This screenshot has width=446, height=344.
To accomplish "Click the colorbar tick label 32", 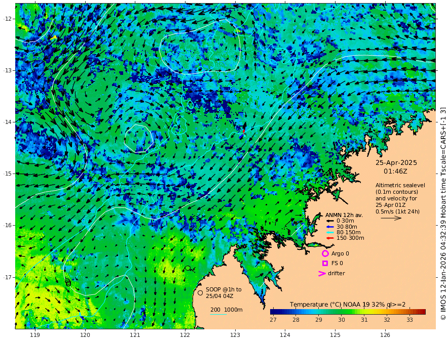I will tap(387, 320).
